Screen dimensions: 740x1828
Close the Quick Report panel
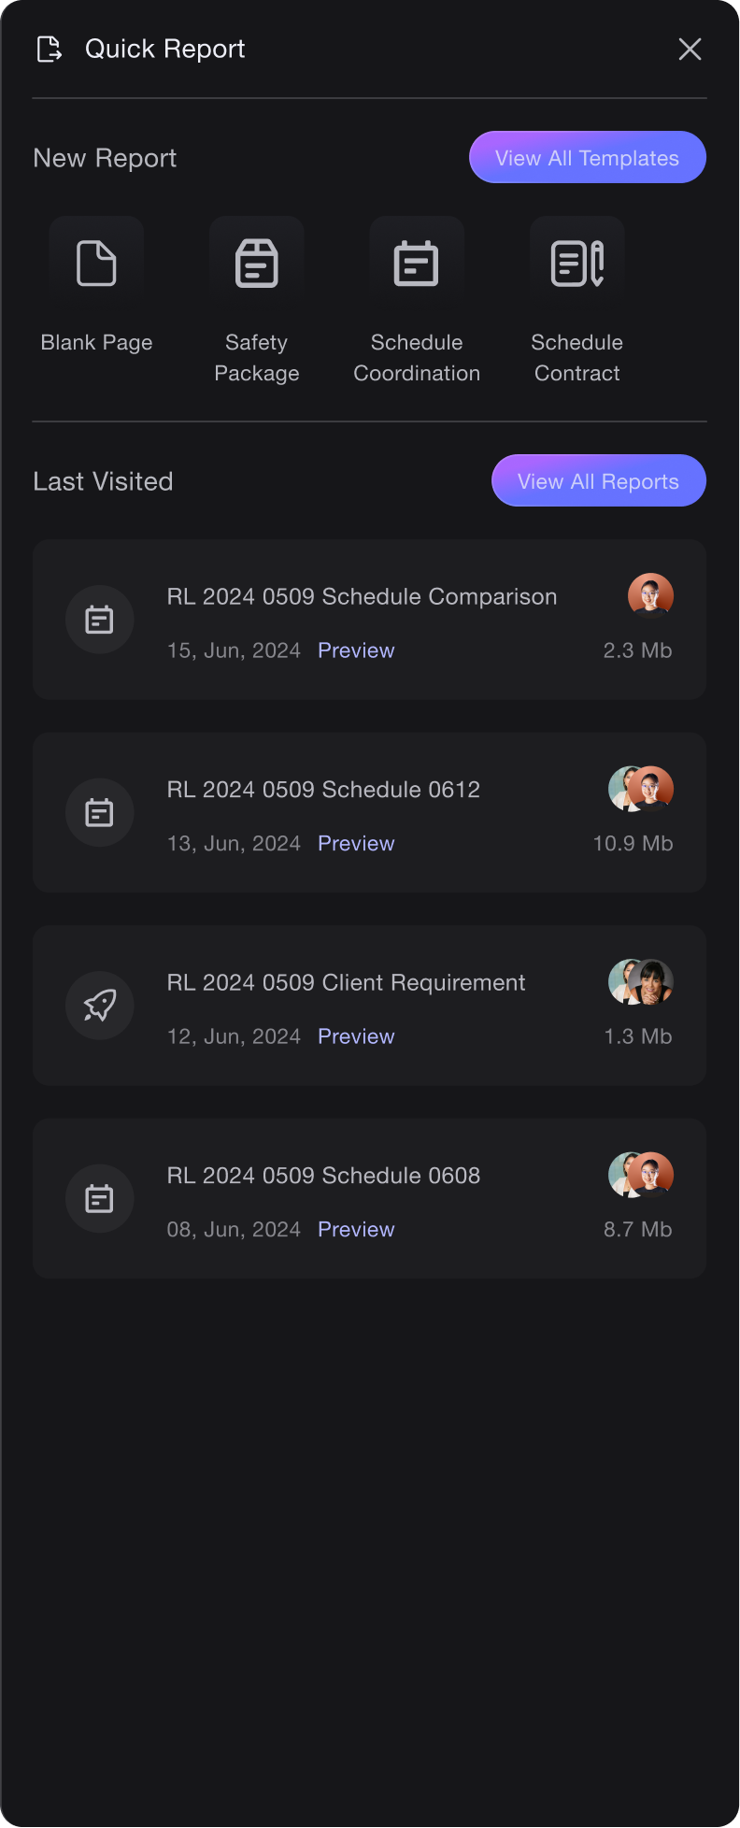coord(690,49)
